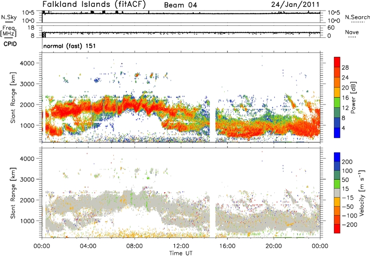
Task: Click the 'Nave' legend label
Action: 351,32
